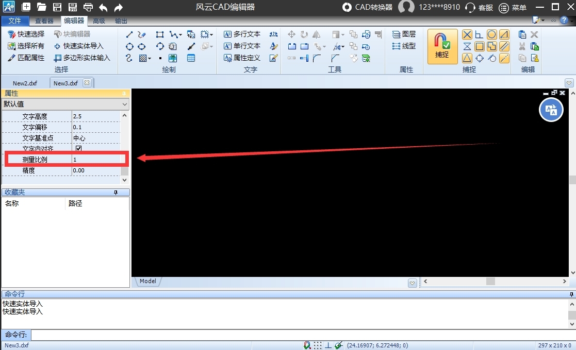Open the 默认值 dropdown in properties panel
The height and width of the screenshot is (350, 576).
point(65,104)
